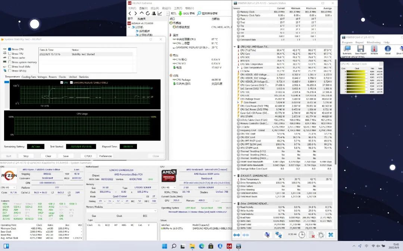The height and width of the screenshot is (251, 403).
Task: Open the Memory Modules dropdown
Action: [122, 210]
